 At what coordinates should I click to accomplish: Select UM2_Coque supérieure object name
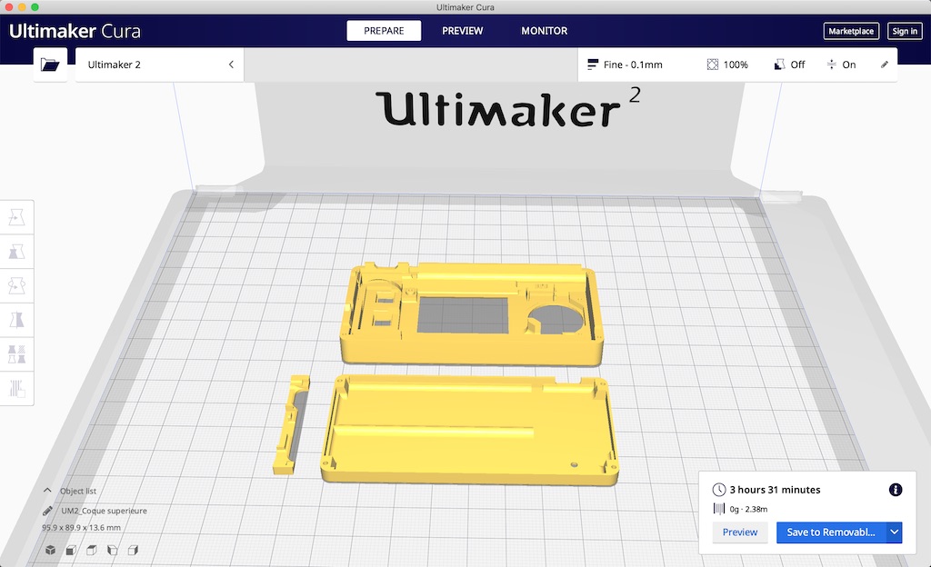click(x=104, y=511)
